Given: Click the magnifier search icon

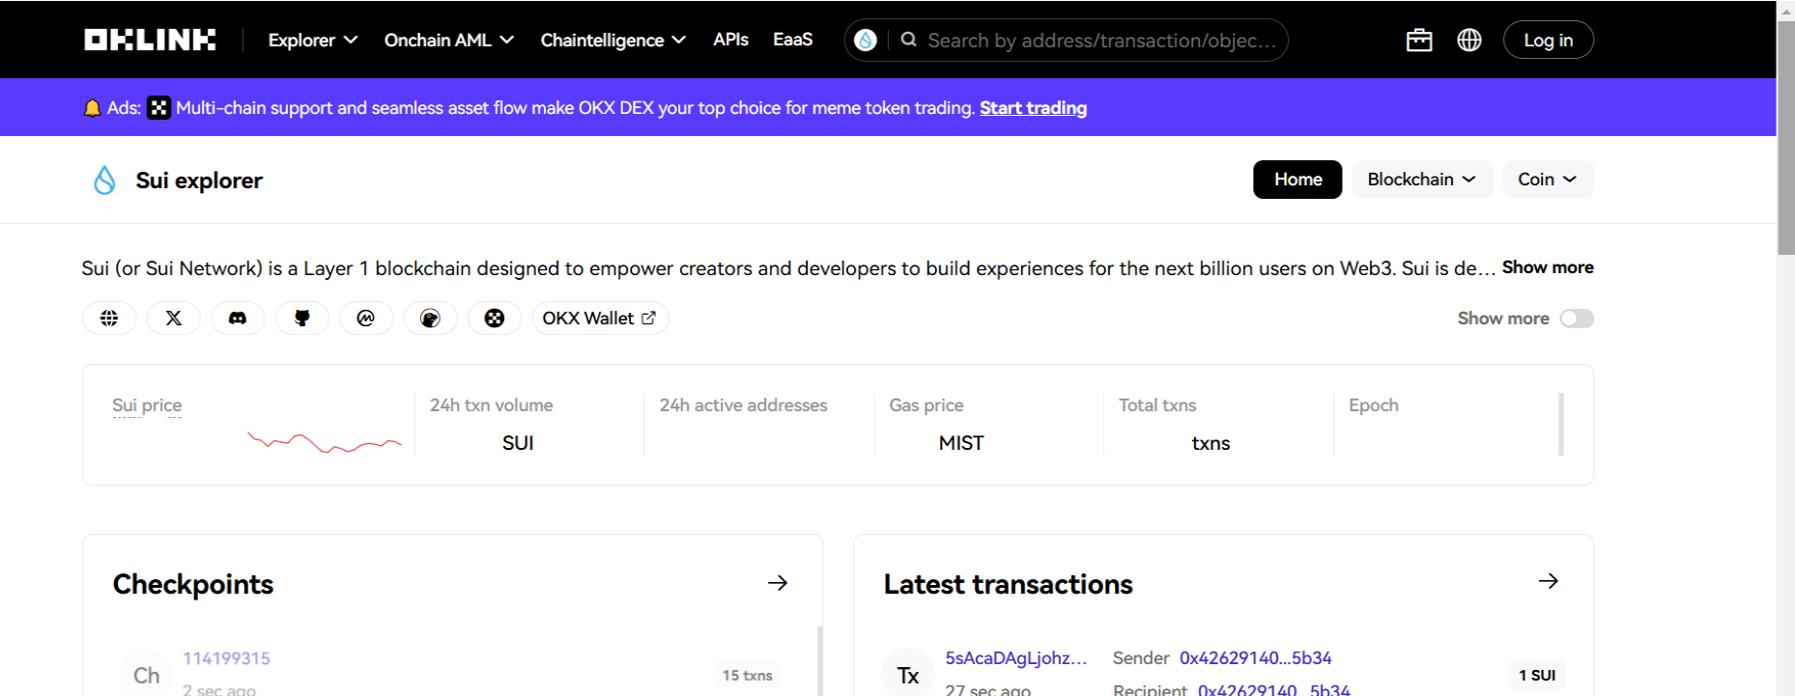Looking at the screenshot, I should 908,40.
